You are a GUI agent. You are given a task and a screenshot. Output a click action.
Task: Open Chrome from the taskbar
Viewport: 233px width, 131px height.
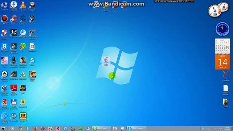tap(20, 128)
